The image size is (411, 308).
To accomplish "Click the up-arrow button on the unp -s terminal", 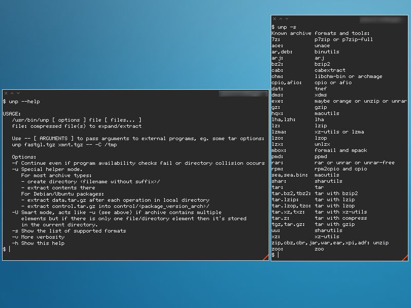I will click(x=281, y=19).
